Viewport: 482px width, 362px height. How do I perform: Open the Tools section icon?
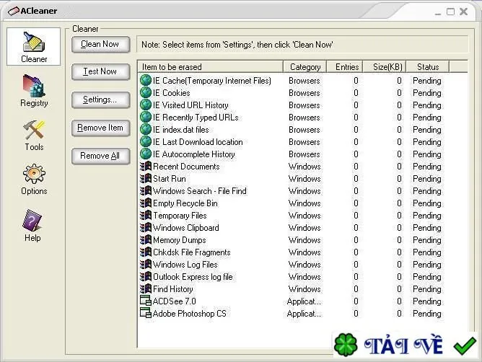point(34,130)
